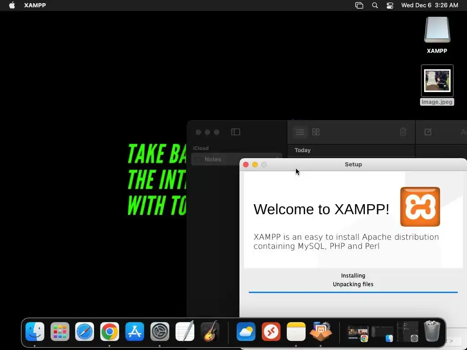
Task: Open Microsoft Remote Desktop dock icon
Action: pyautogui.click(x=271, y=332)
